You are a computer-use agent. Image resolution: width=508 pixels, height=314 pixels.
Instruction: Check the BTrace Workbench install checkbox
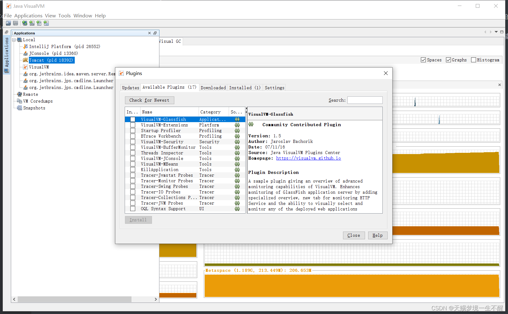pos(133,136)
